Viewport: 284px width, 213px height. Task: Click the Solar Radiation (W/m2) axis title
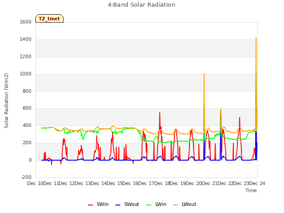click(x=6, y=101)
